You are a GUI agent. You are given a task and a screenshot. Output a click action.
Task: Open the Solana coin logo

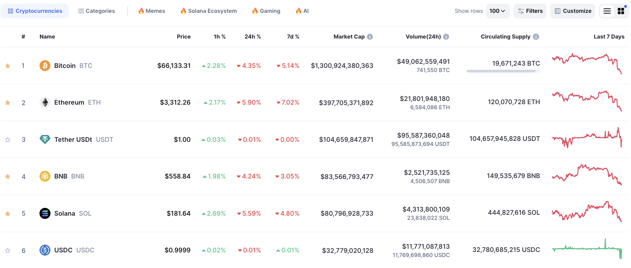[x=45, y=213]
